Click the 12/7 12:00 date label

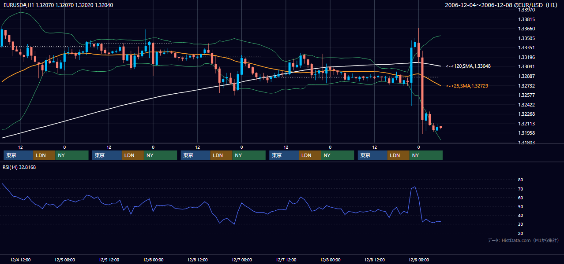286,260
